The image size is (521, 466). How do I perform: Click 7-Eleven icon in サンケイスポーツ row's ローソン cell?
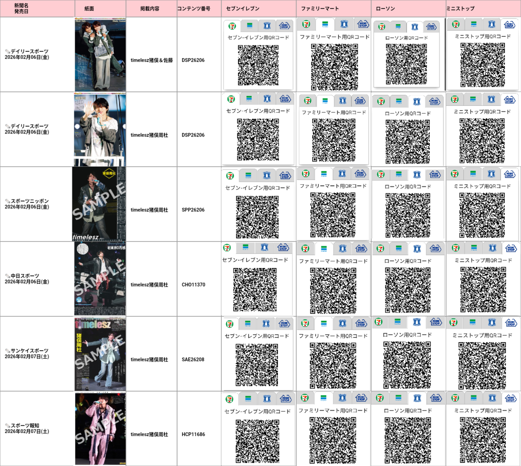(x=379, y=322)
